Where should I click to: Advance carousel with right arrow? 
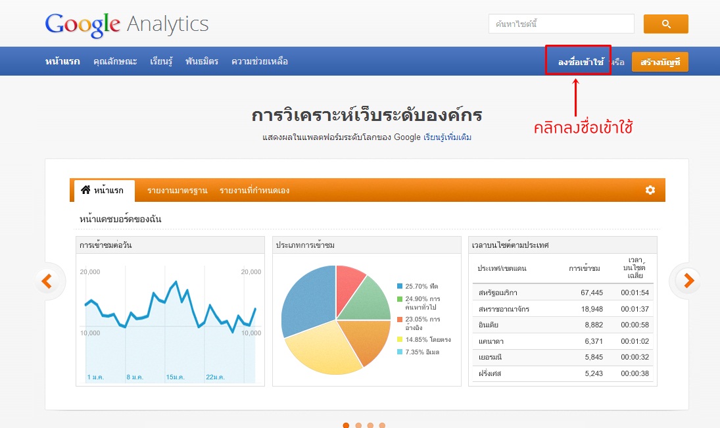[x=689, y=281]
